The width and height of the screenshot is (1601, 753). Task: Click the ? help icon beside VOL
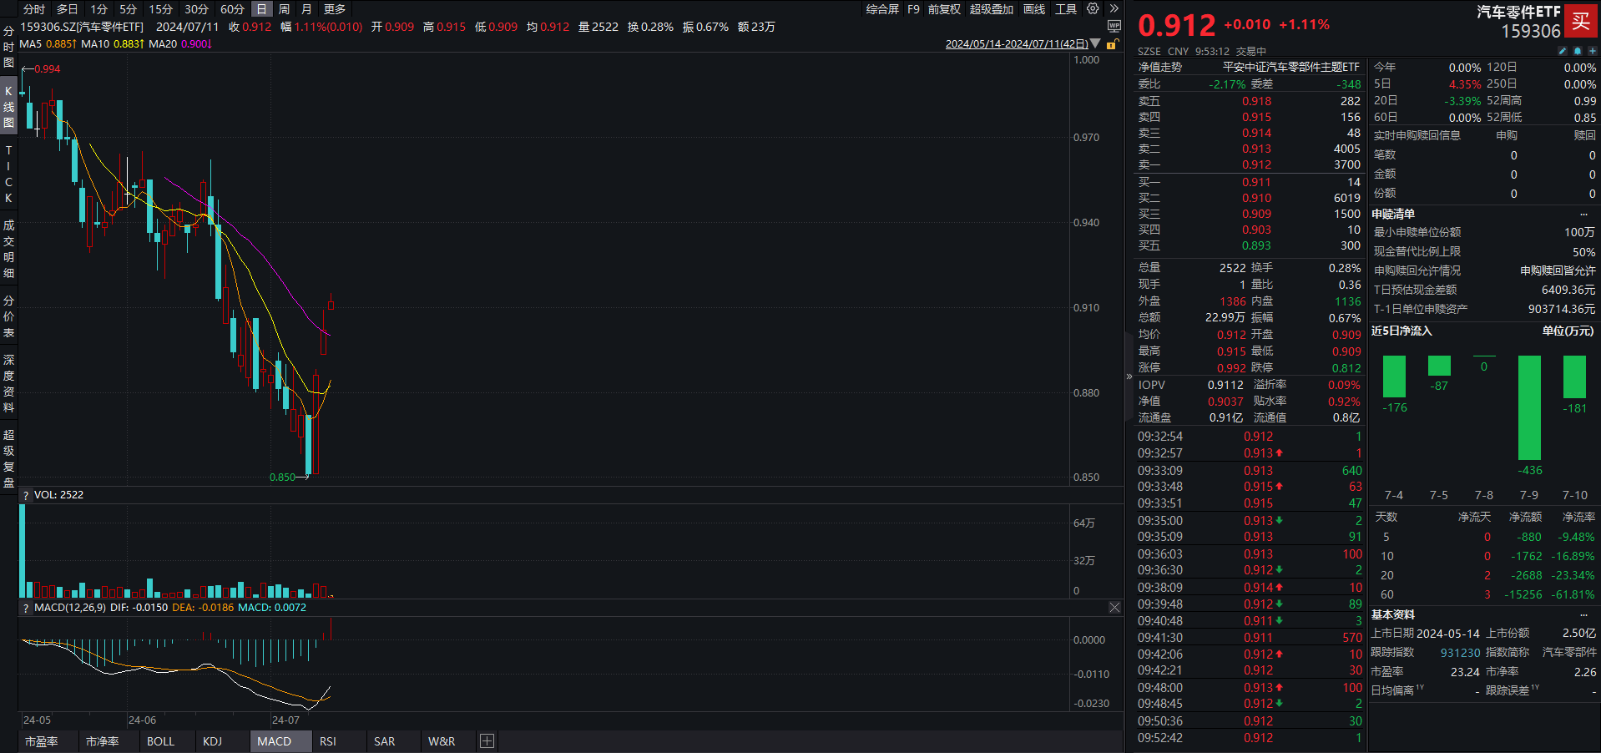coord(26,493)
